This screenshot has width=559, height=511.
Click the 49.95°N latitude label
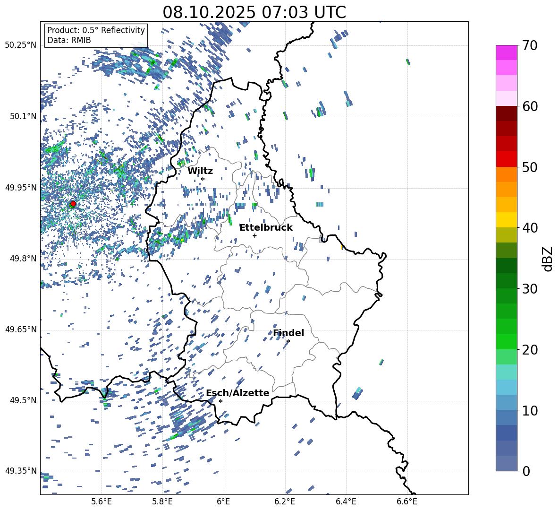21,188
